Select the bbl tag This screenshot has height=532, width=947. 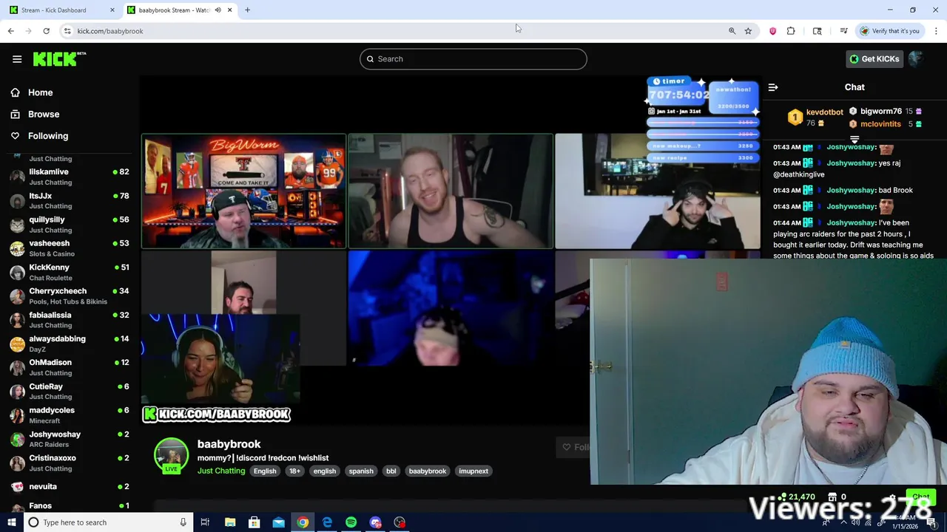[x=391, y=471]
